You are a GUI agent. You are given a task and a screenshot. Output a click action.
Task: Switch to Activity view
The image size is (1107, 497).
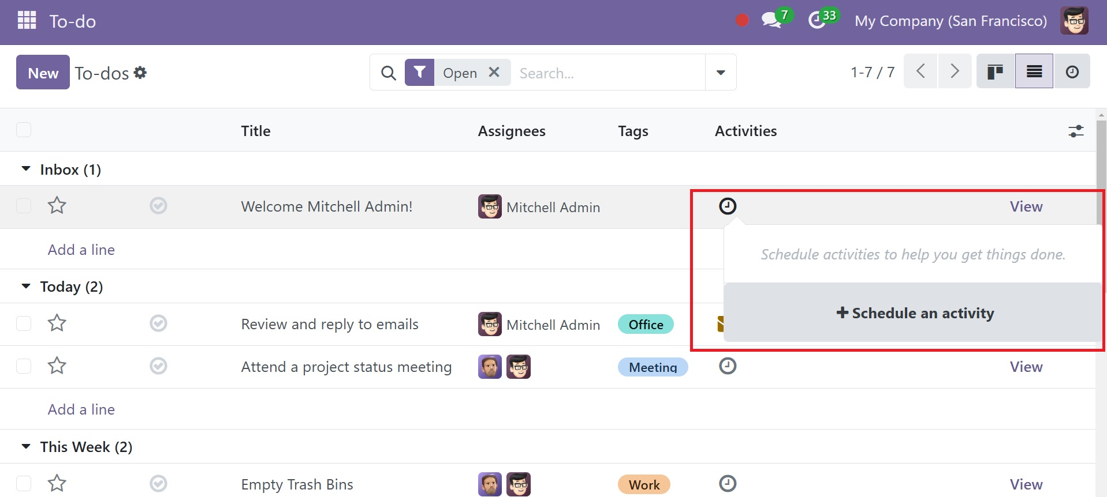point(1072,71)
